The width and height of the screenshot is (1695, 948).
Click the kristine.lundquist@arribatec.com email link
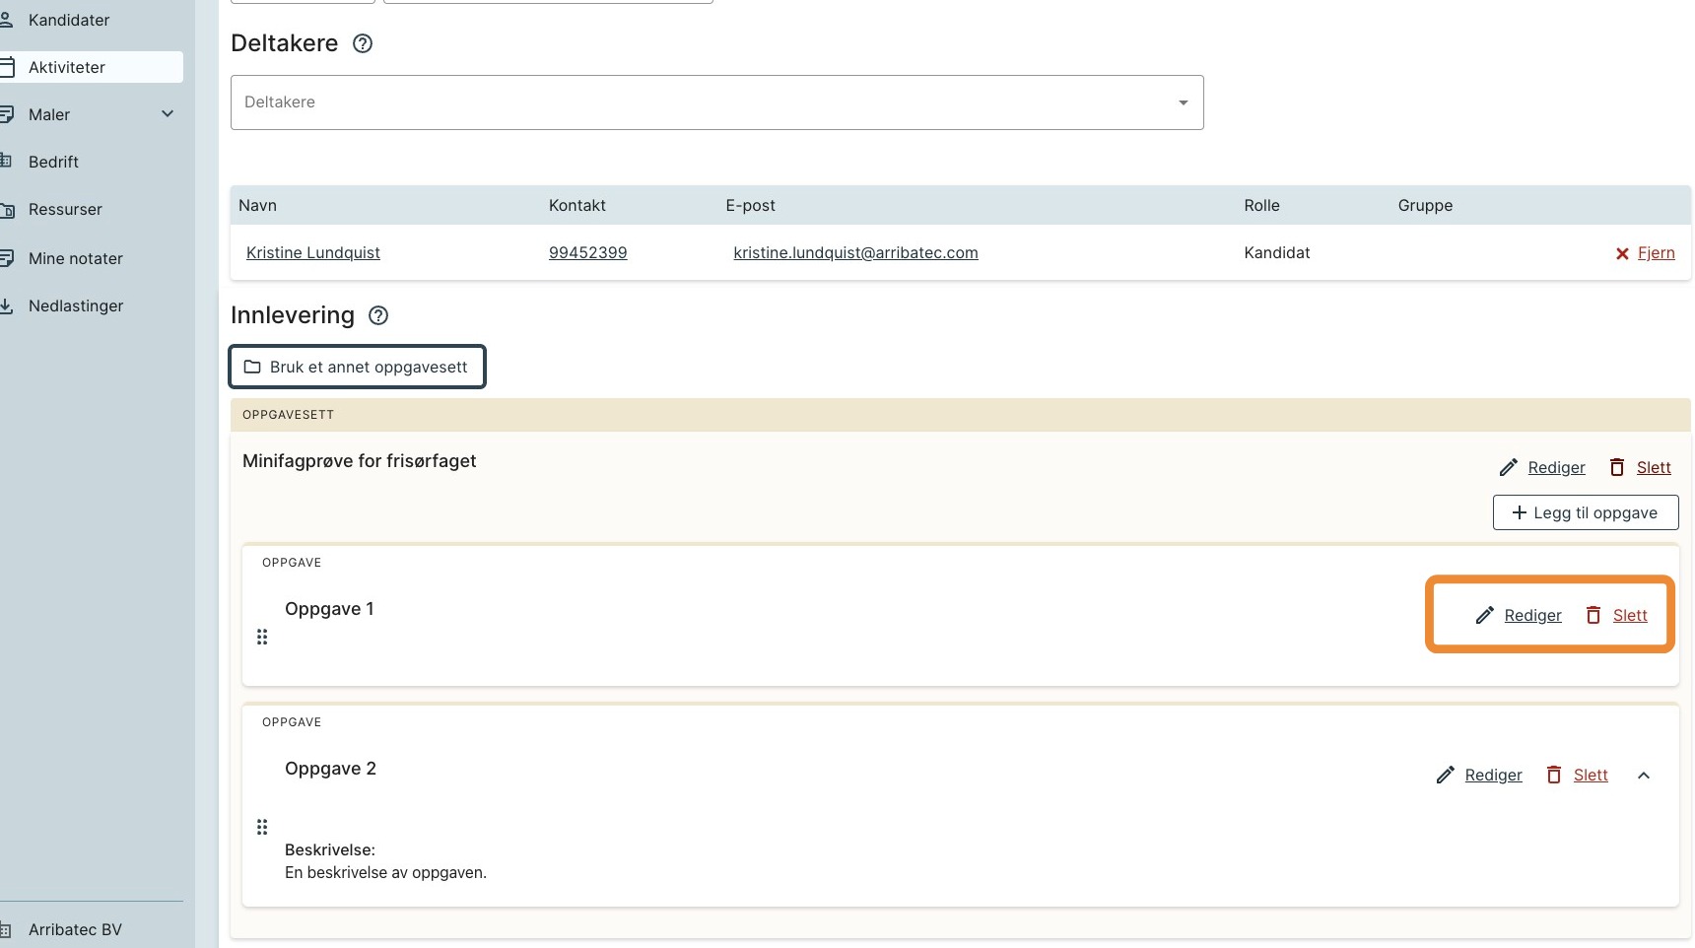coord(855,252)
